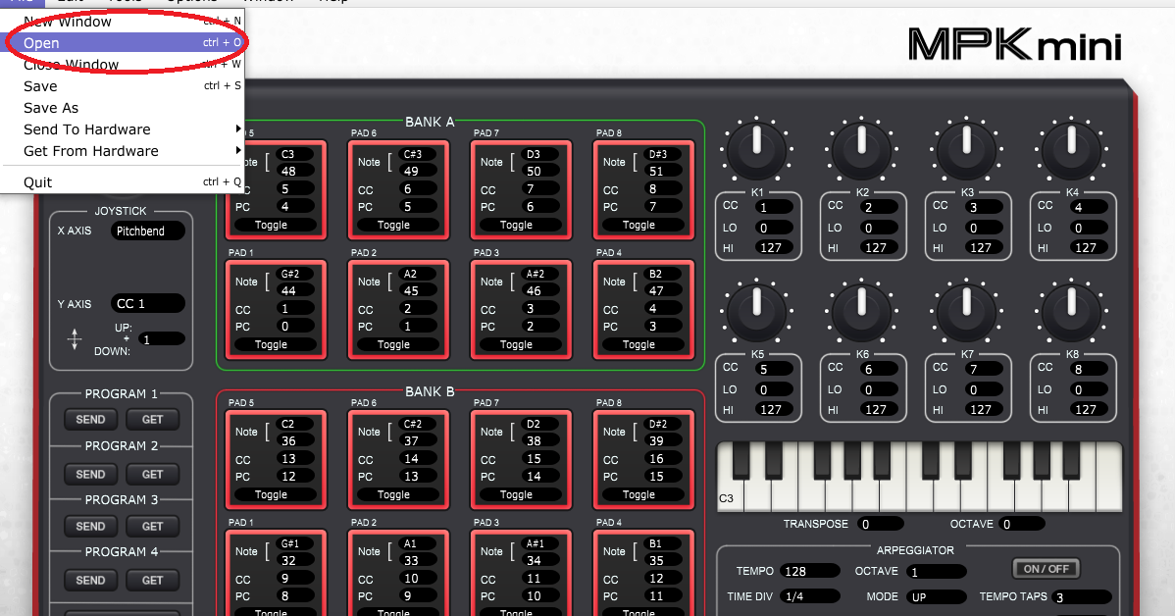Adjust the K8 knob
Image resolution: width=1175 pixels, height=616 pixels.
(1071, 311)
